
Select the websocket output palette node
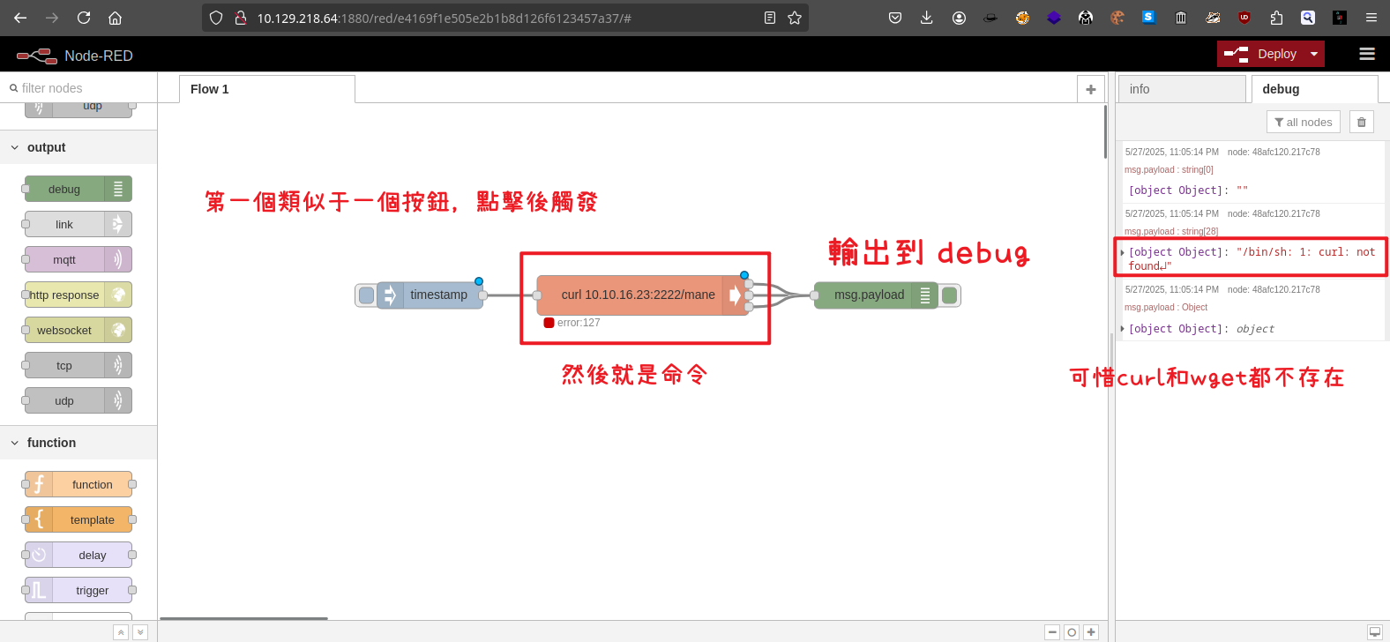coord(78,330)
